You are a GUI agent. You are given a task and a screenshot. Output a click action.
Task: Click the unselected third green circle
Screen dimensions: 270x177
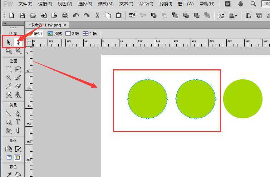[x=242, y=99]
